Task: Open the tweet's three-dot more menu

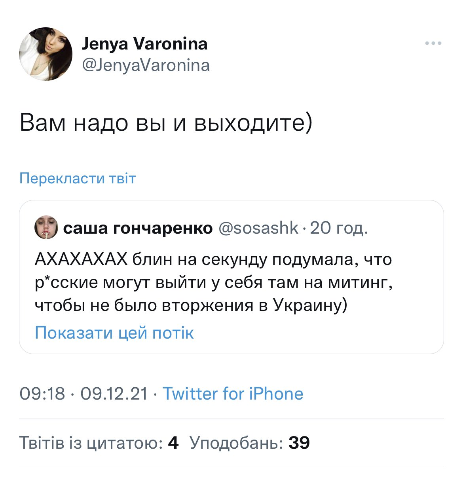Action: 433,44
